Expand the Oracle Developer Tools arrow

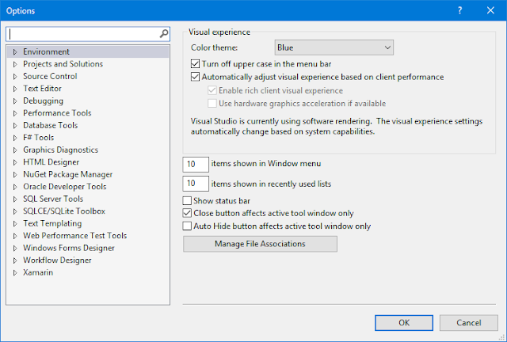coord(15,187)
